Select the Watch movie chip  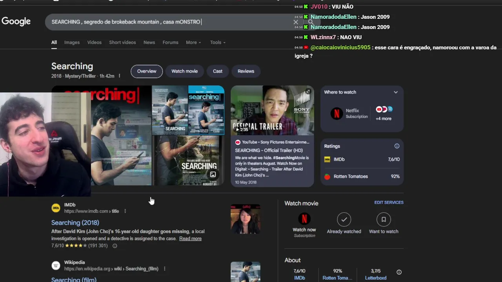click(184, 71)
